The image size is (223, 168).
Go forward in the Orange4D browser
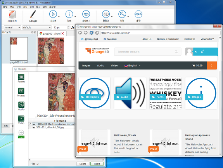pos(86,33)
